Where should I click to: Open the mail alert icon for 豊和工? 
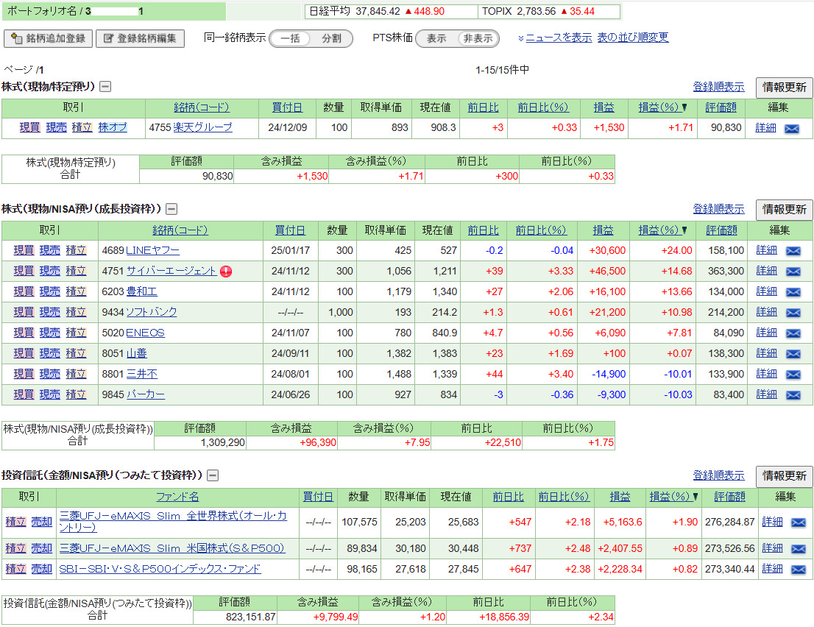point(793,292)
